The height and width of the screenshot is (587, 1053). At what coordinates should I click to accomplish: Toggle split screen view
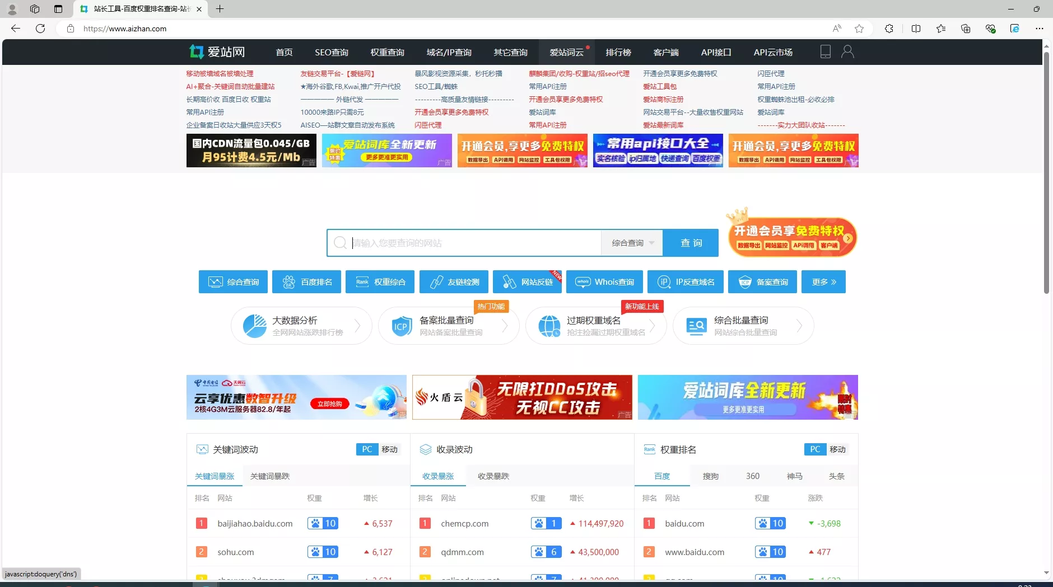point(916,29)
